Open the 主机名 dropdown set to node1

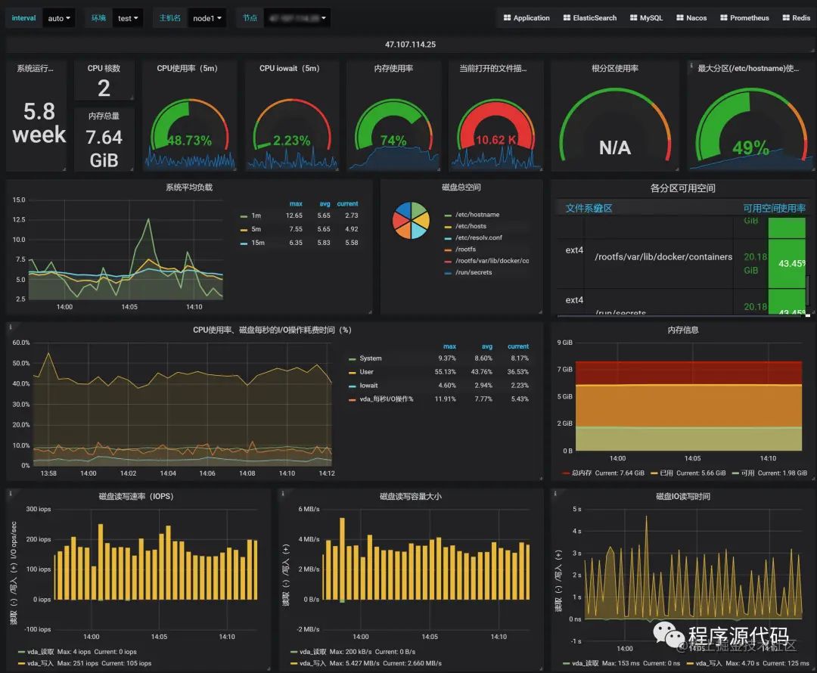[207, 18]
